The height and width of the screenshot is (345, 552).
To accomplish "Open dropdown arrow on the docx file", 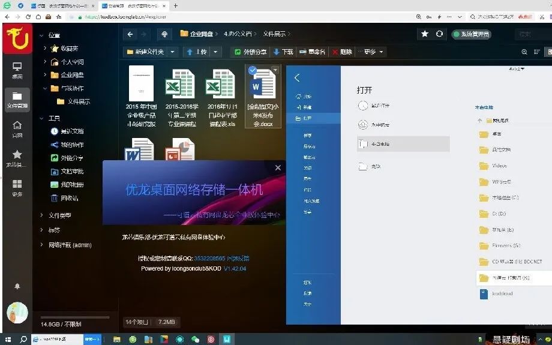I will tap(275, 70).
